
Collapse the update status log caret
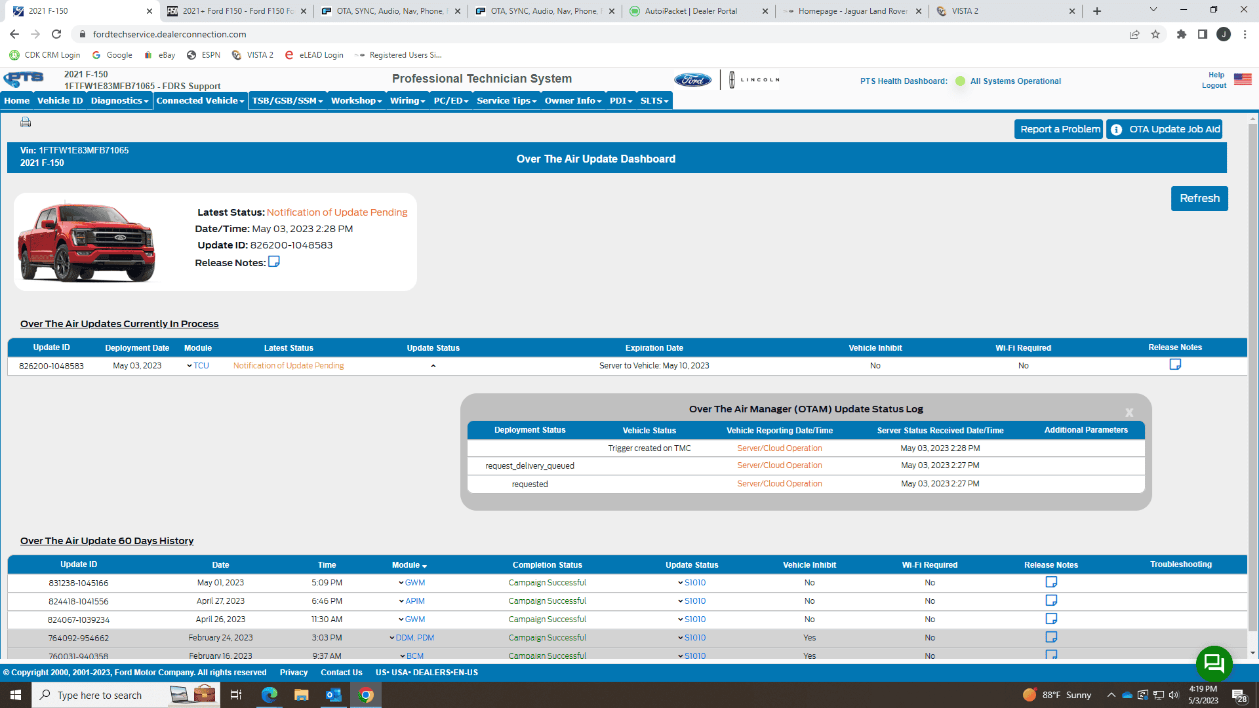click(433, 366)
